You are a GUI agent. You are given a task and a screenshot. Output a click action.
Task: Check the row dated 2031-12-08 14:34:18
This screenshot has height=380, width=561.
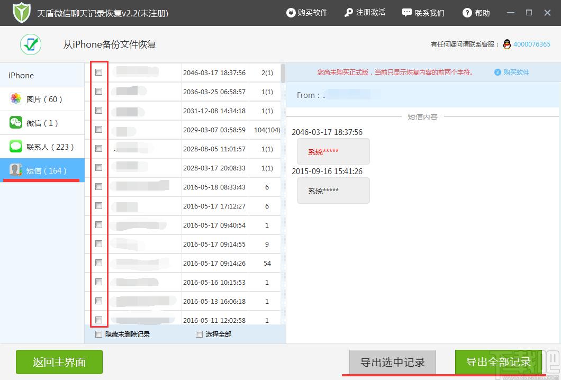99,110
